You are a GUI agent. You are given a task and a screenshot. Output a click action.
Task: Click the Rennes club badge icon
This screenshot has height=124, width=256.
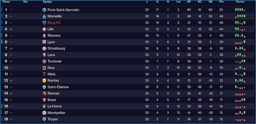pyautogui.click(x=44, y=93)
